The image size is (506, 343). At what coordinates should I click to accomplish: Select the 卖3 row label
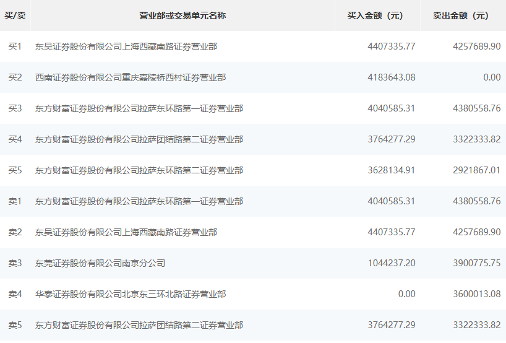point(15,263)
